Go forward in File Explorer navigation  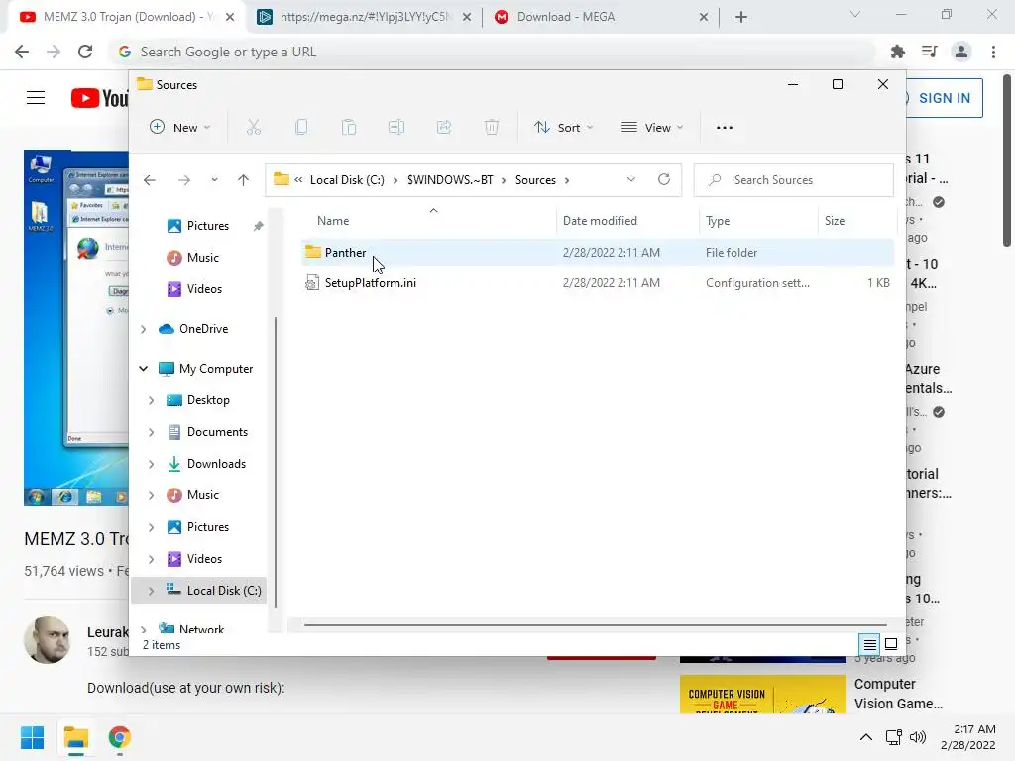point(184,180)
